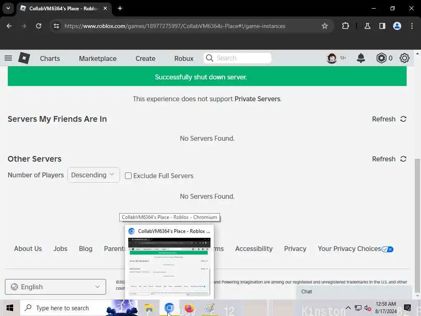
Task: Refresh the Other Servers list
Action: [x=389, y=159]
